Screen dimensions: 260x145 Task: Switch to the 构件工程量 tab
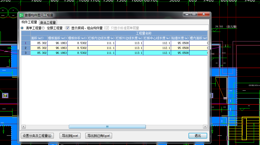click(29, 22)
